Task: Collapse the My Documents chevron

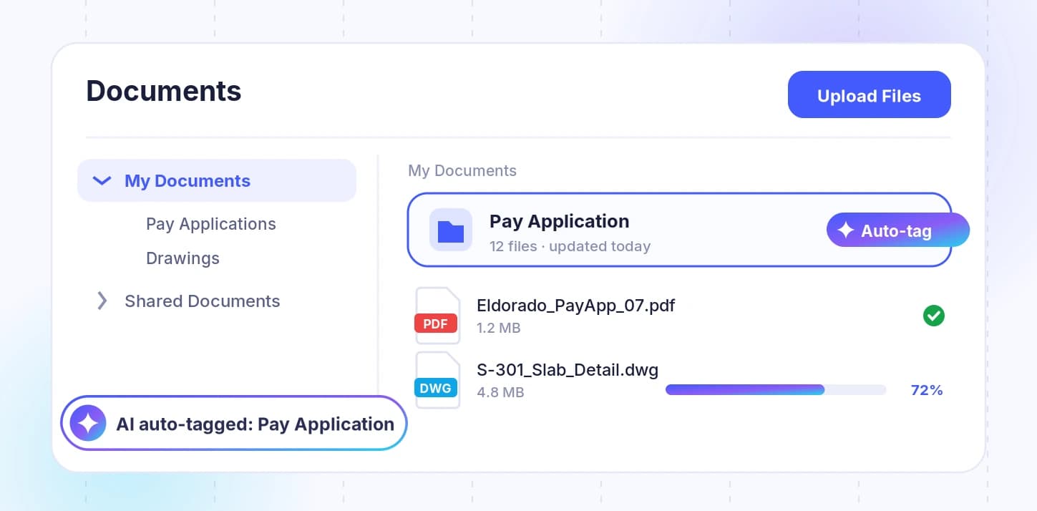Action: coord(102,180)
